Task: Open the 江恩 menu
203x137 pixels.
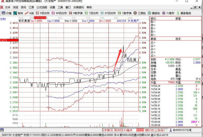Action: click(x=31, y=7)
